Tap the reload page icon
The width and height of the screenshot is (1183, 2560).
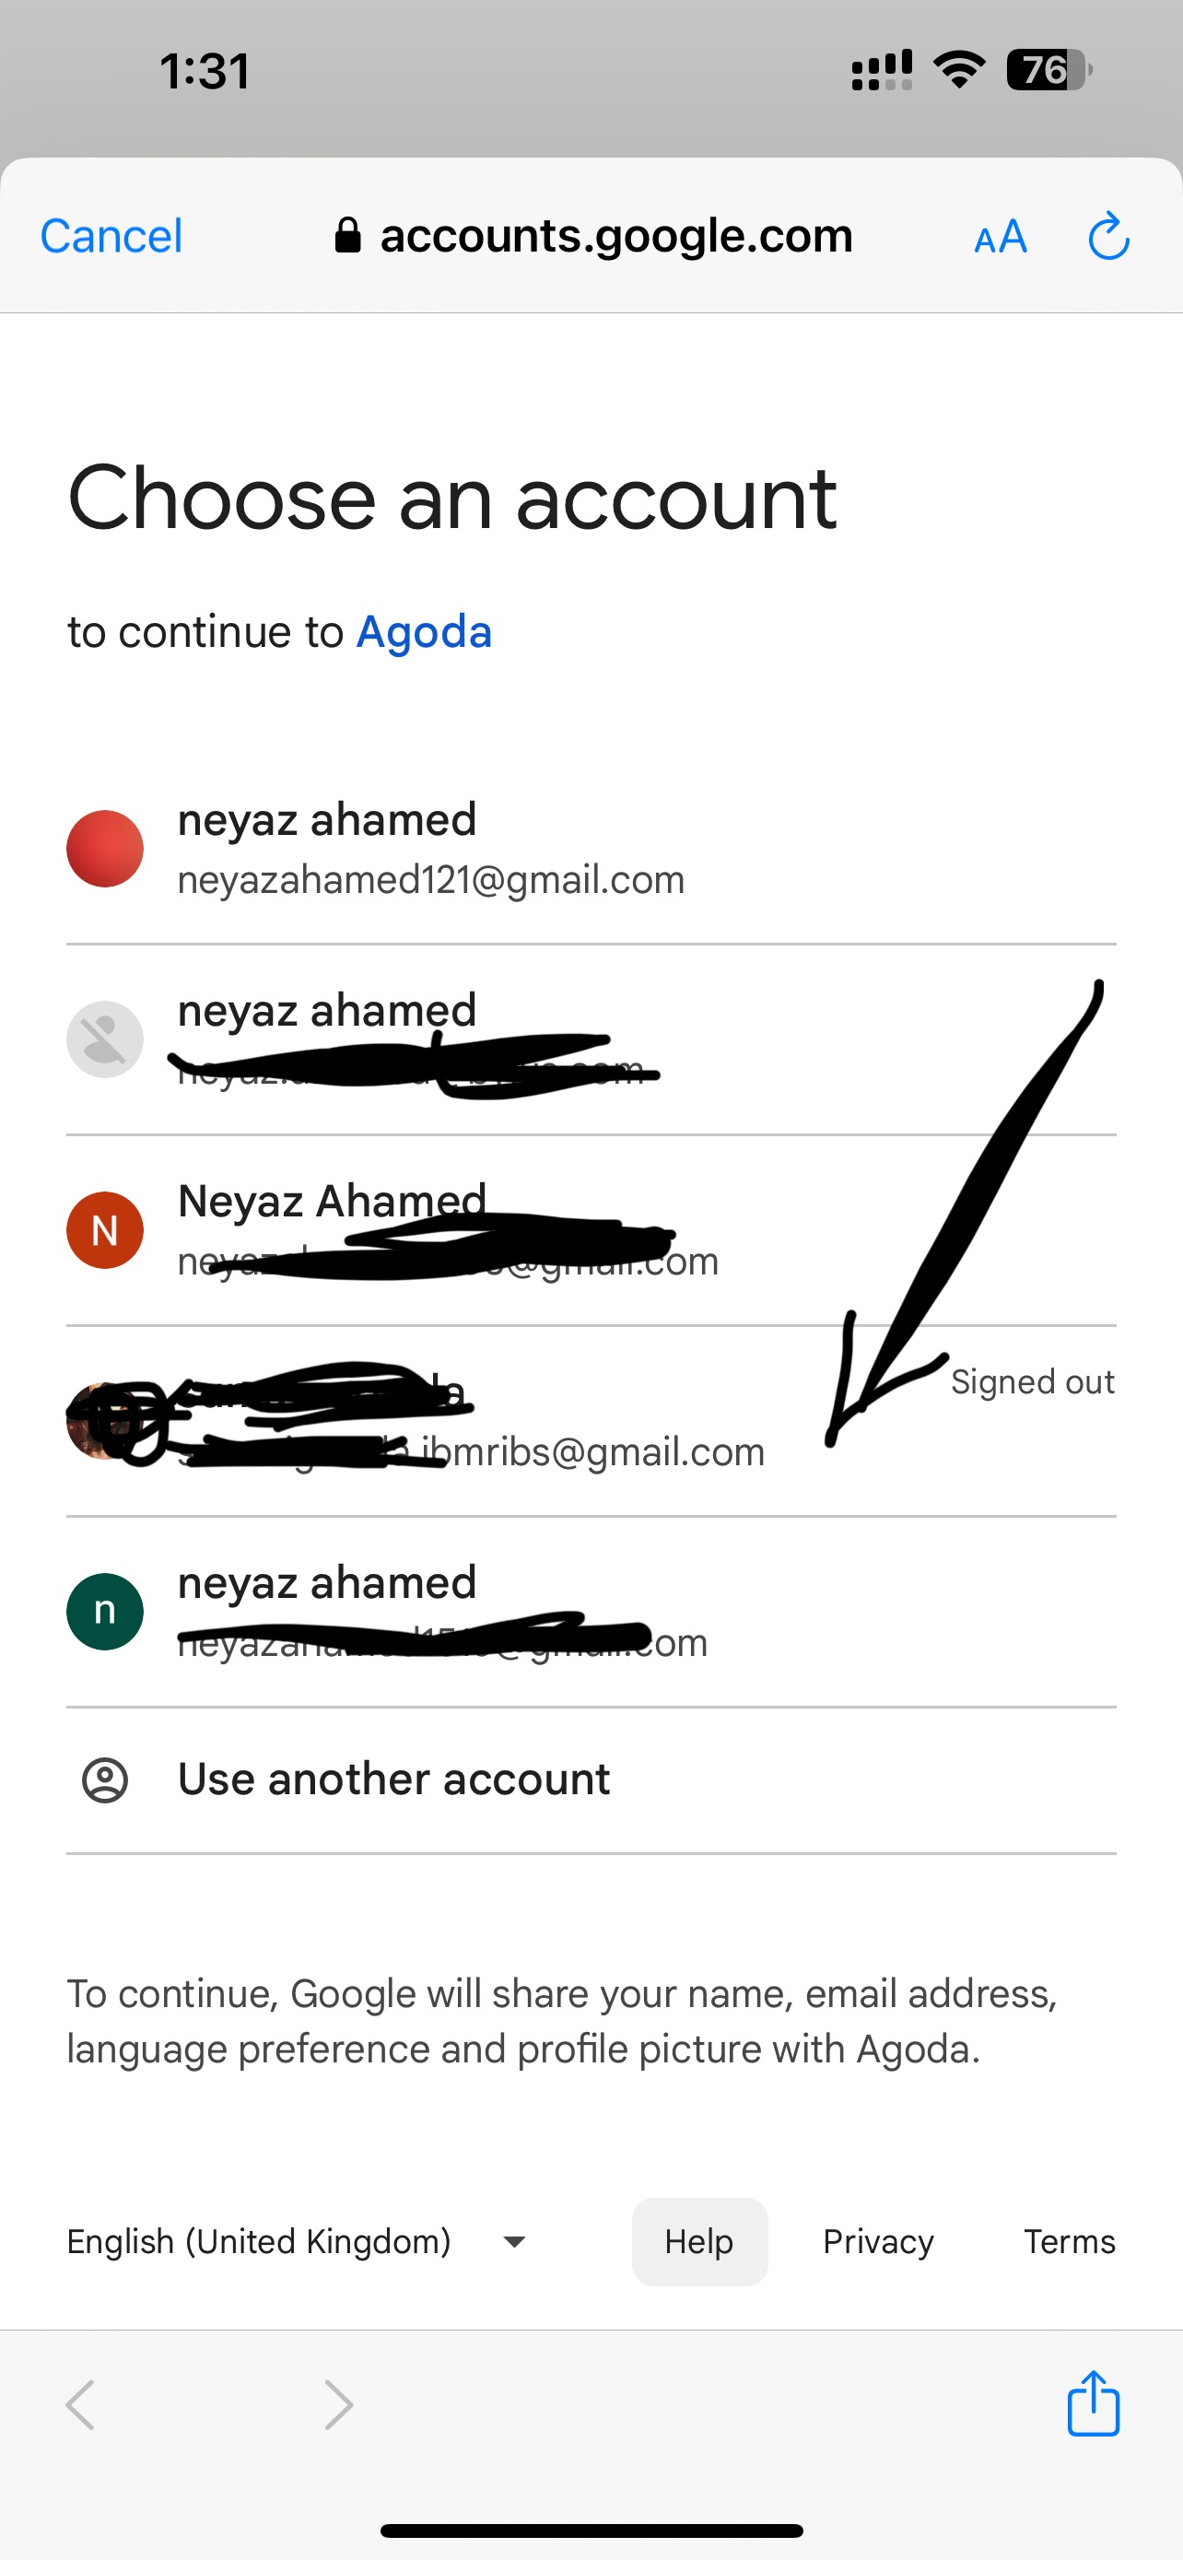[1108, 237]
